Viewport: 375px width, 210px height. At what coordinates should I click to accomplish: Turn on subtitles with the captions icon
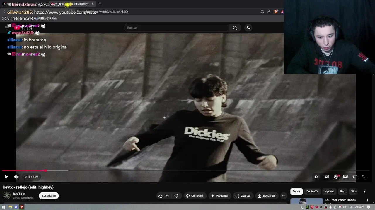(327, 177)
